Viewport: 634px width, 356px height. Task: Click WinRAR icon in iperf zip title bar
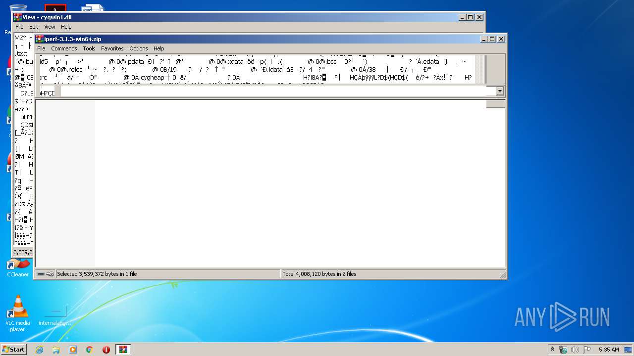pos(40,39)
